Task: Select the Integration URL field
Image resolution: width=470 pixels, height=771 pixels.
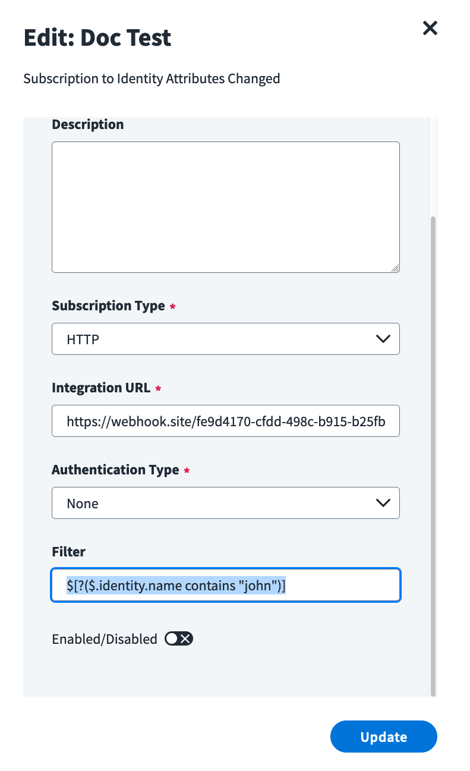Action: coord(226,421)
